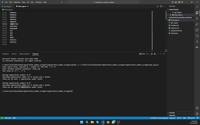This screenshot has width=200, height=125.
Task: Open terminal launch profile dropdown arrow
Action: click(149, 54)
